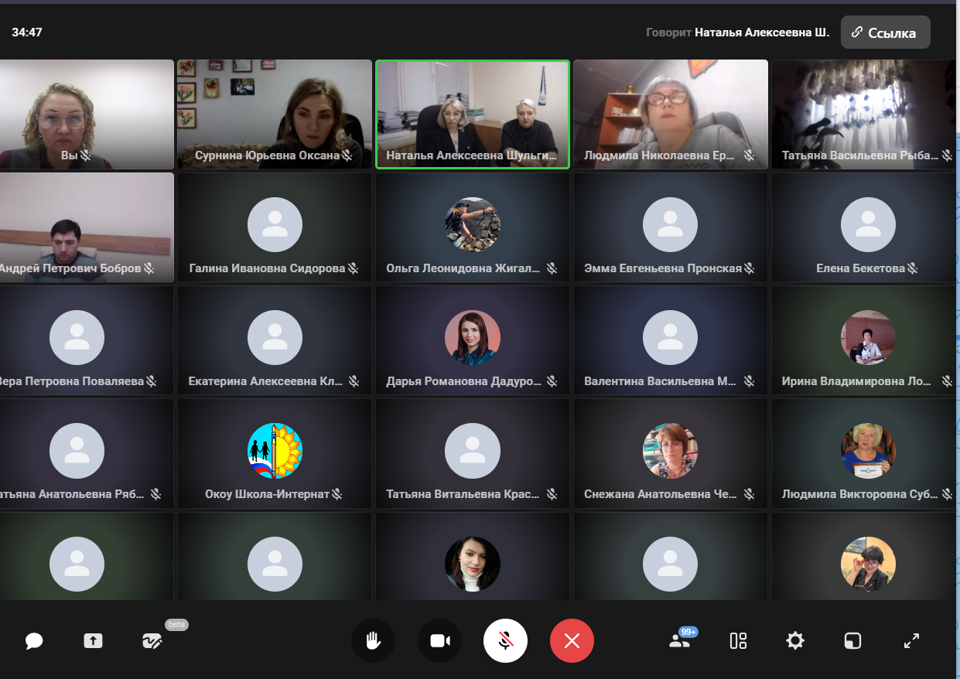Click muted mic icon beside Эмма Евгеньевна Пронская
The width and height of the screenshot is (960, 679).
click(749, 268)
